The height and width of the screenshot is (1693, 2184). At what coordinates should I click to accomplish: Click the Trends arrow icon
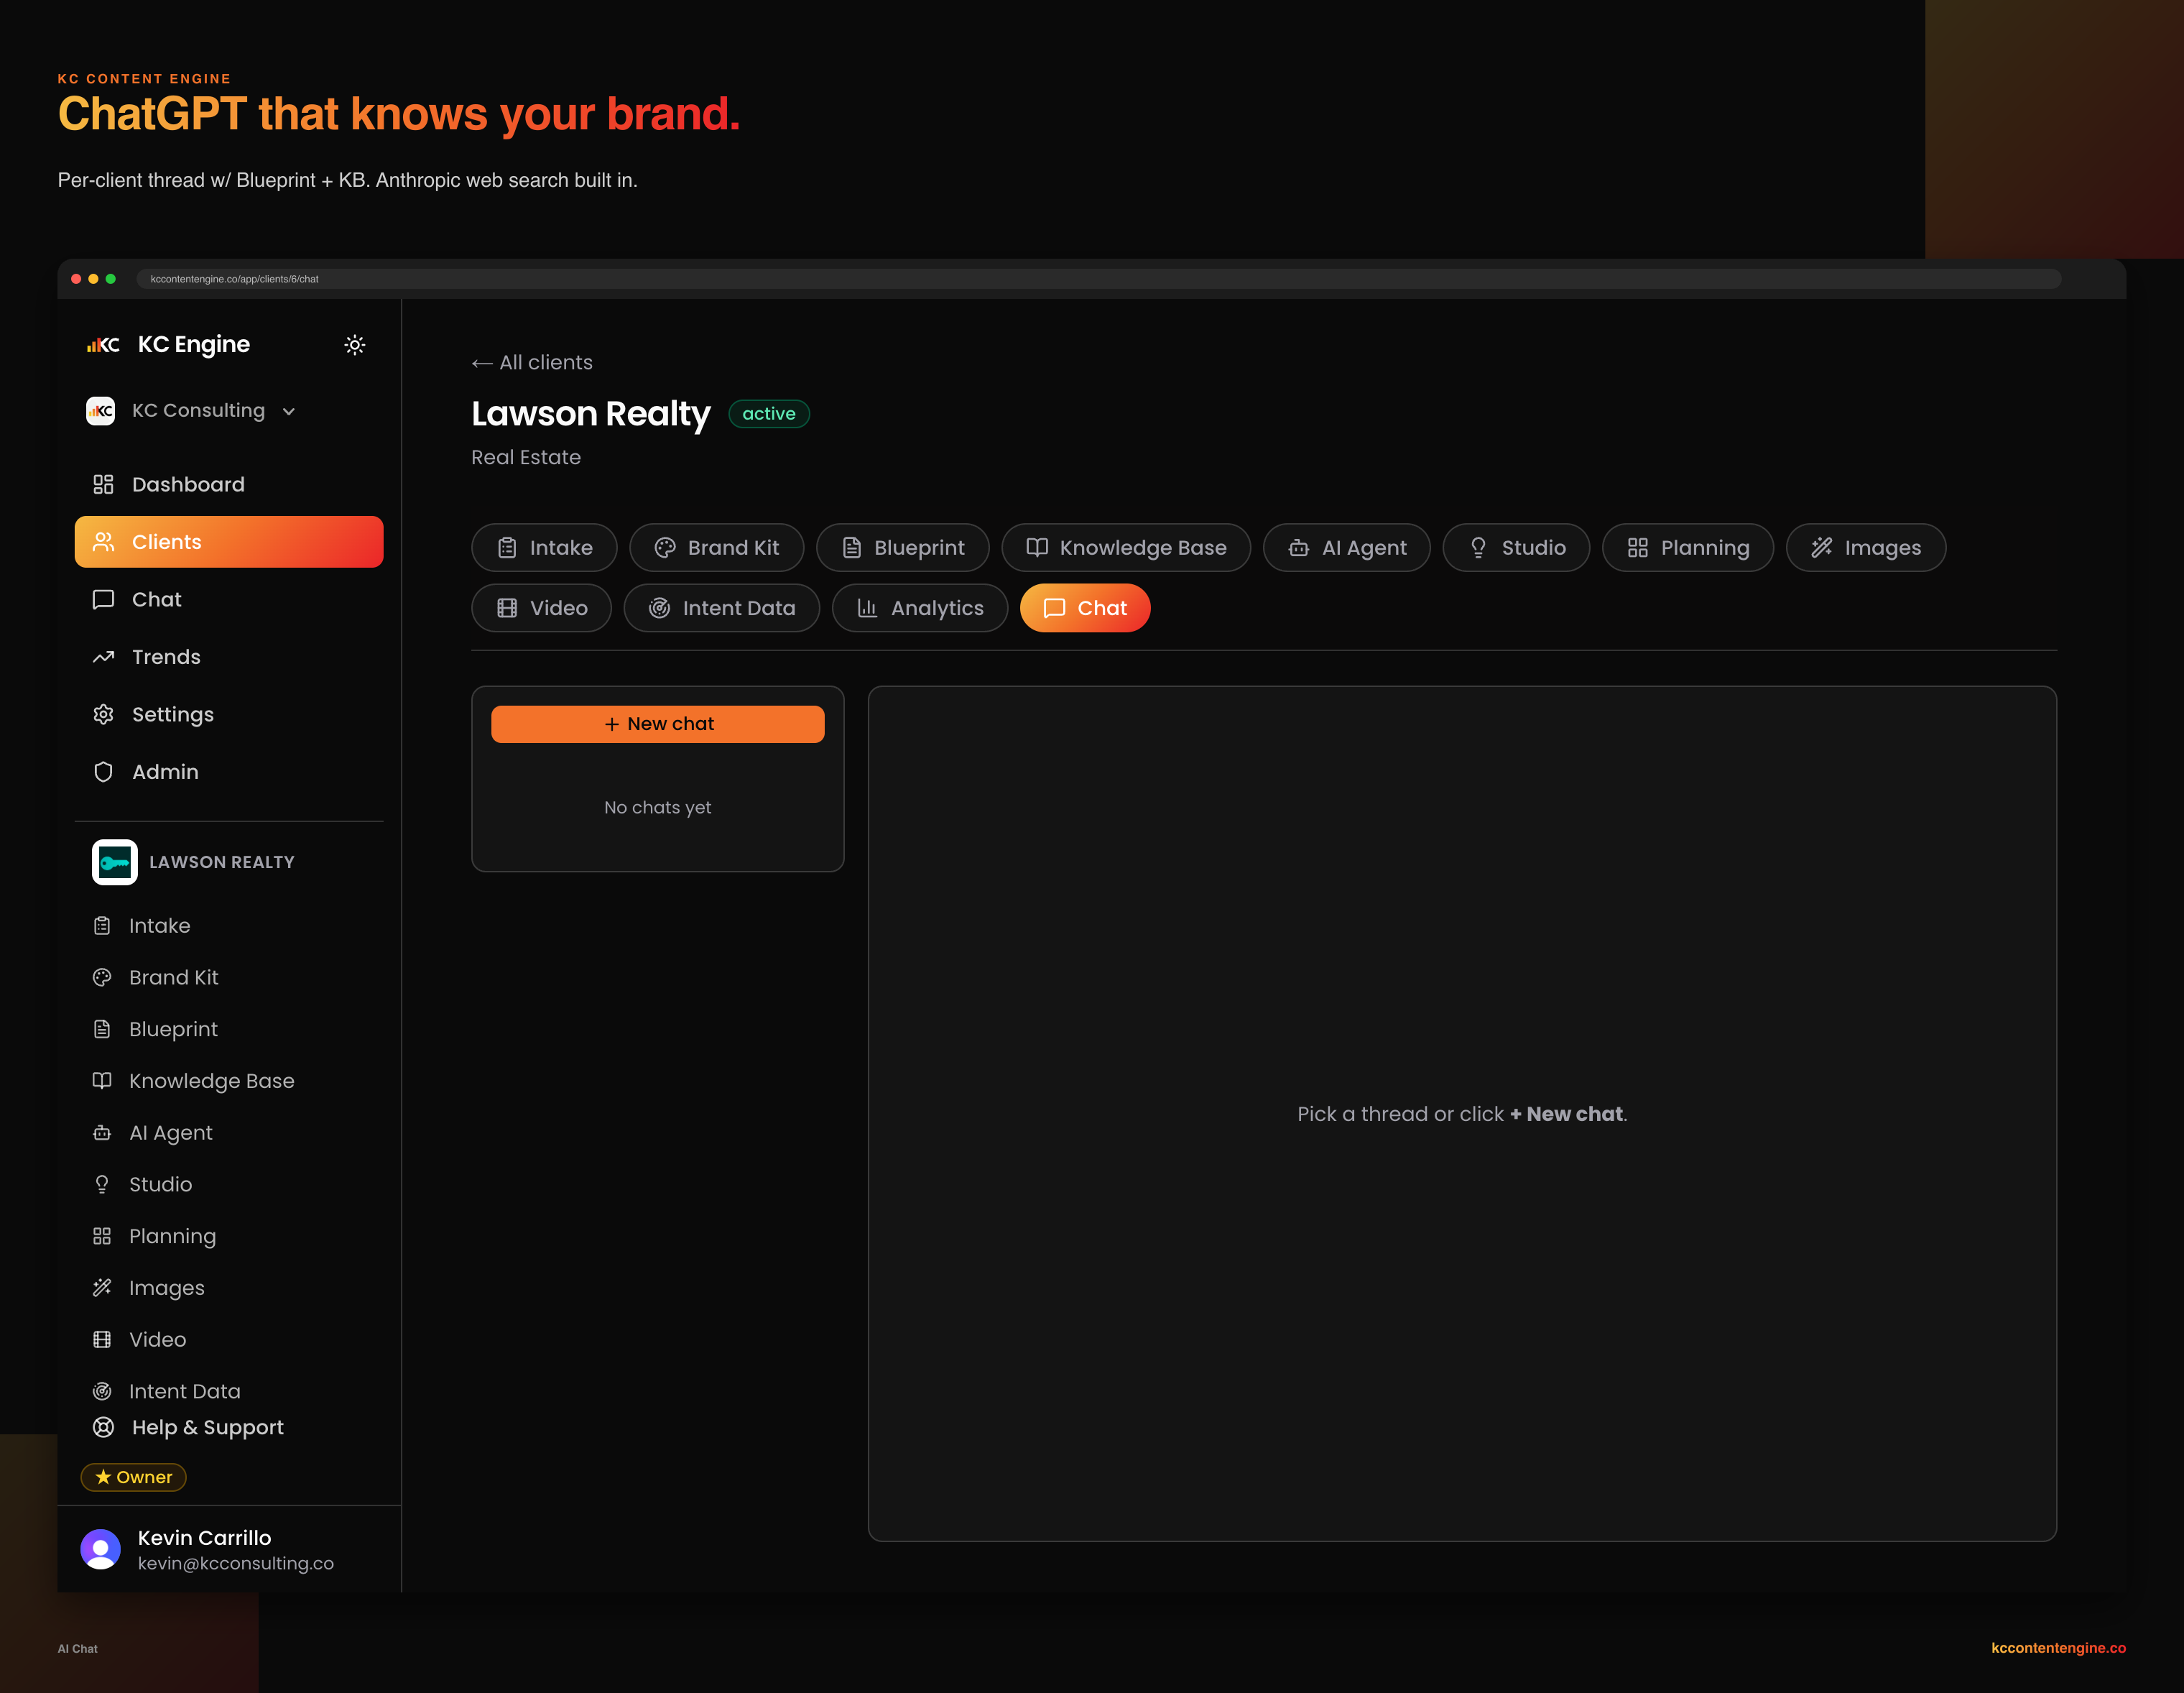point(103,657)
